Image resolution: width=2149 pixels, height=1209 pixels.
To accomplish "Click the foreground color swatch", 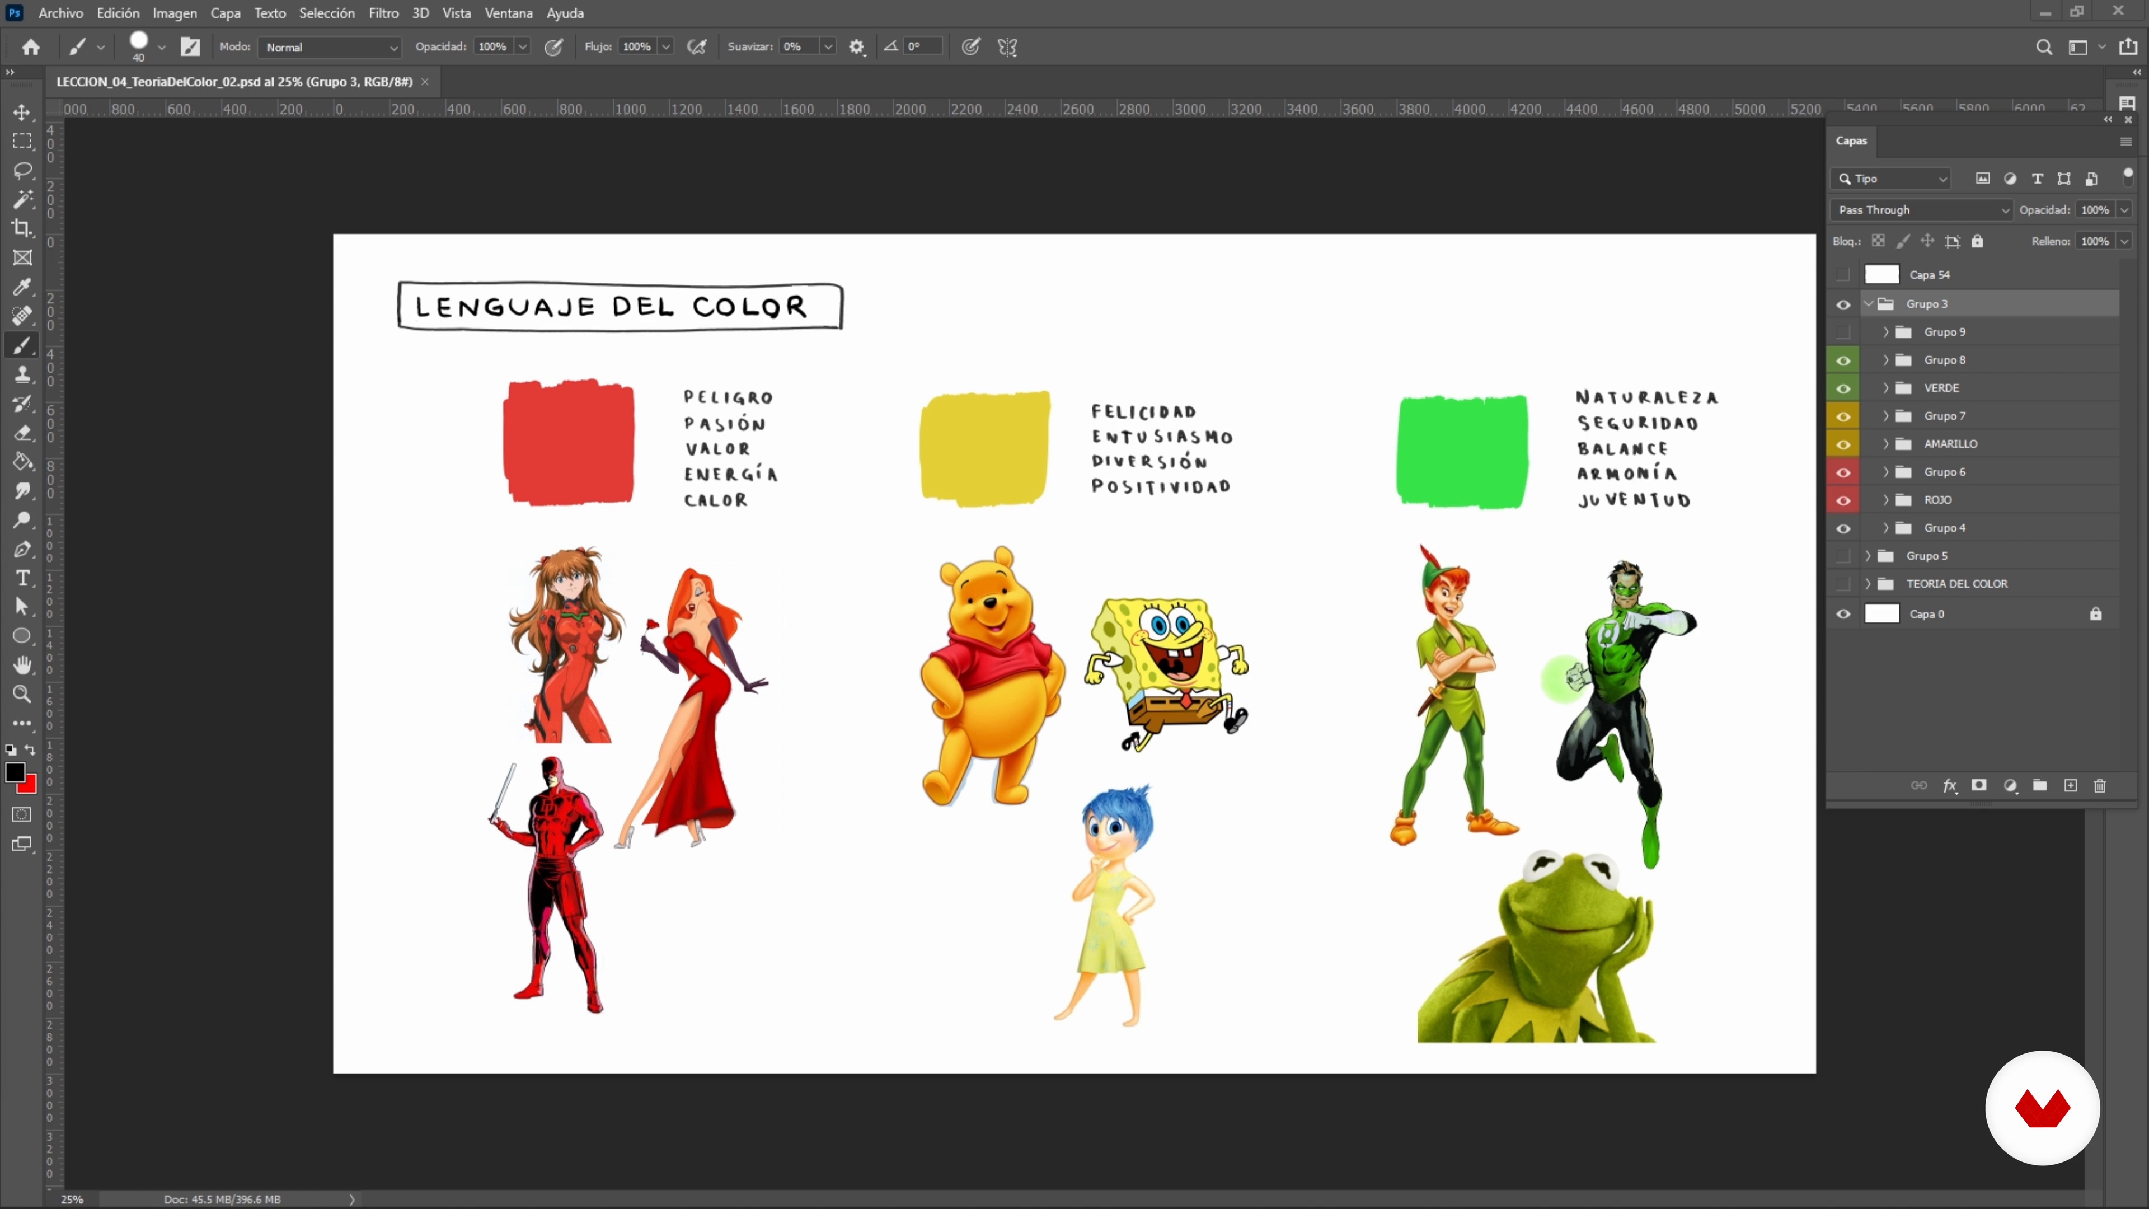I will (x=15, y=772).
